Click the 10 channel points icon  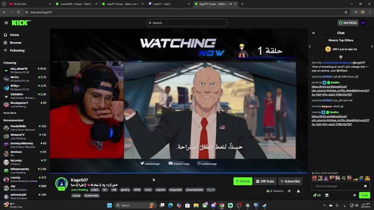click(317, 195)
